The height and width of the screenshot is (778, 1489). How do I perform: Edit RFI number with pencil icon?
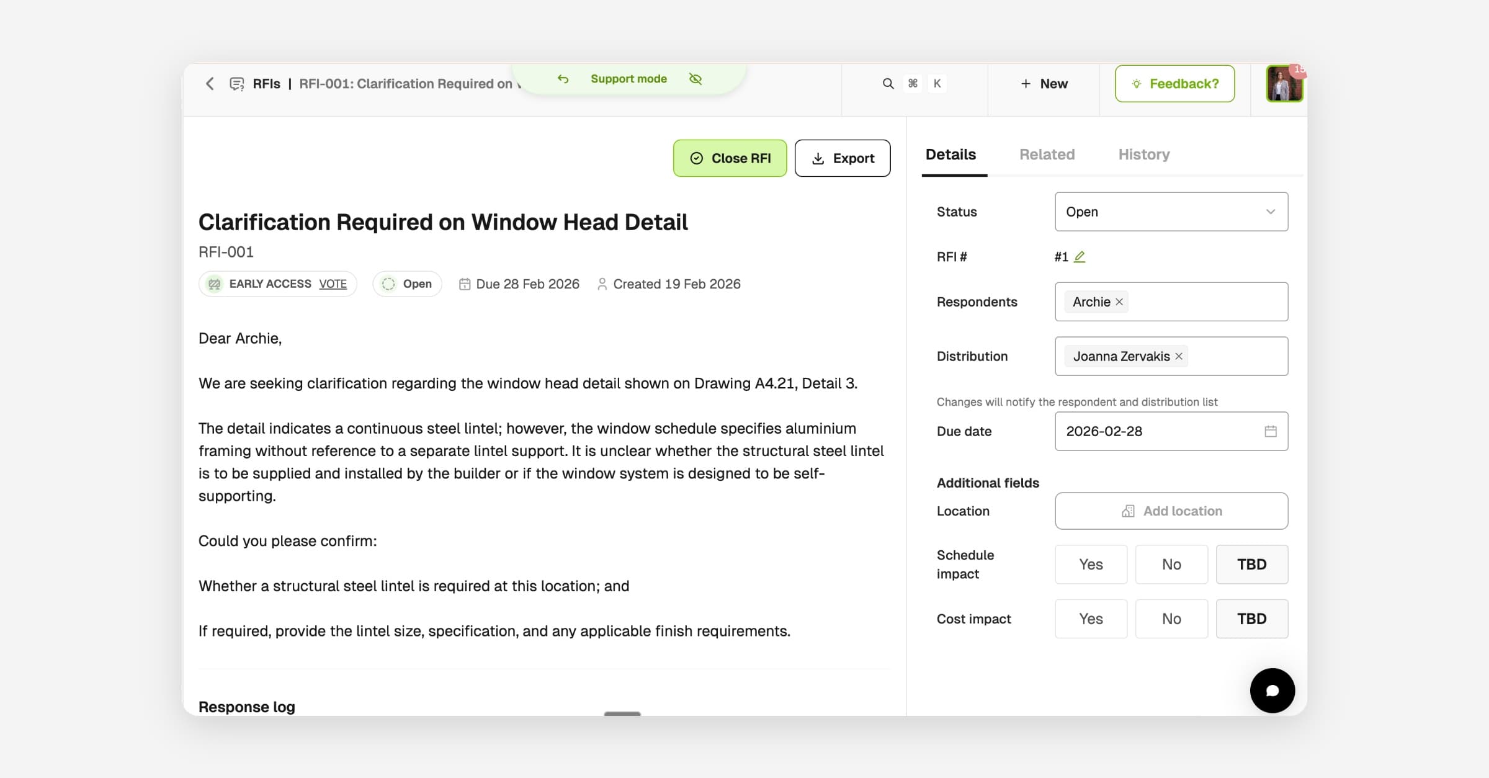(x=1080, y=256)
